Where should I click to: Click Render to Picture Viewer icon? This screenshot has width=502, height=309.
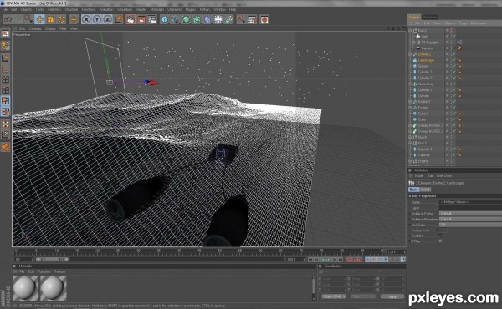coord(141,19)
